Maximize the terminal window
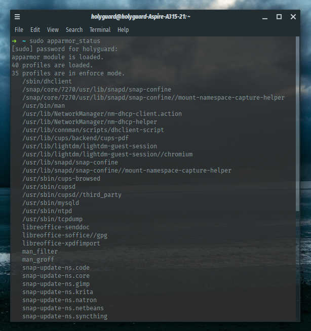The height and width of the screenshot is (331, 311). (x=279, y=17)
